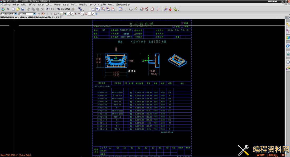290x157 pixels.
Task: Open the Roles sidebar tab
Action: pyautogui.click(x=288, y=68)
